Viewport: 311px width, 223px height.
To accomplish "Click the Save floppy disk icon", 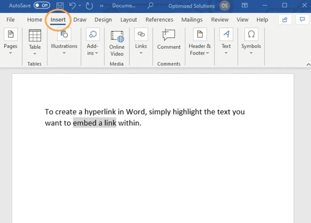I will click(x=60, y=6).
